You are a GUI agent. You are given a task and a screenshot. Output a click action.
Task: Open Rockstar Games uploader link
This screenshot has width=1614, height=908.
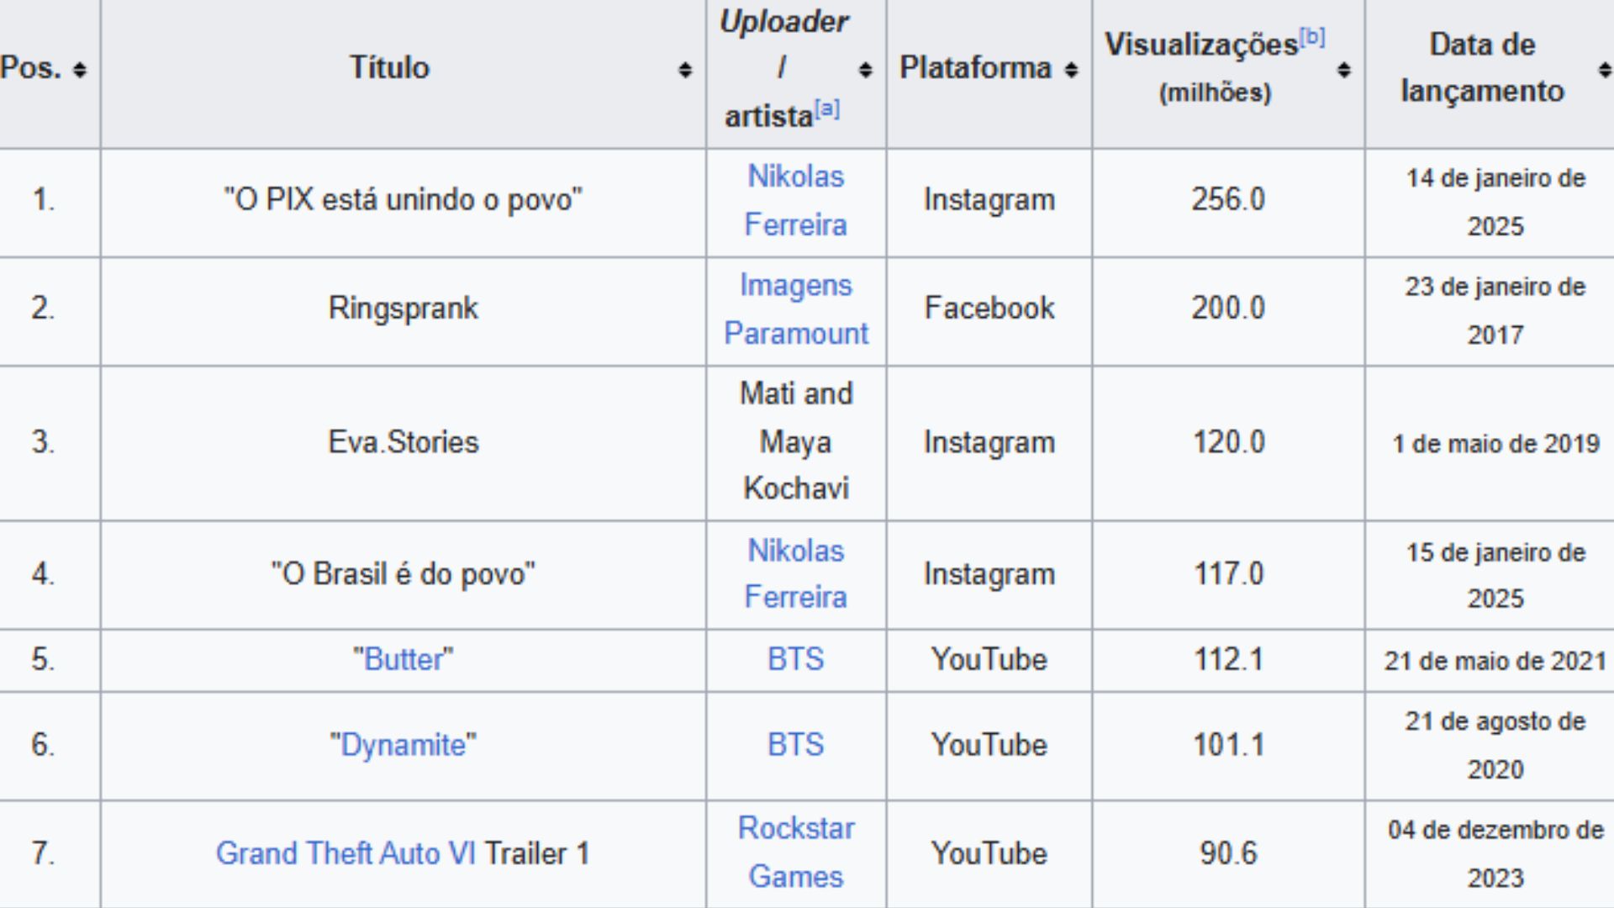795,853
